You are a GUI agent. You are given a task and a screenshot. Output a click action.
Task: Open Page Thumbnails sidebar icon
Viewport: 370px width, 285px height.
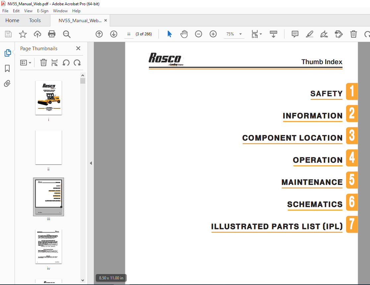click(8, 53)
